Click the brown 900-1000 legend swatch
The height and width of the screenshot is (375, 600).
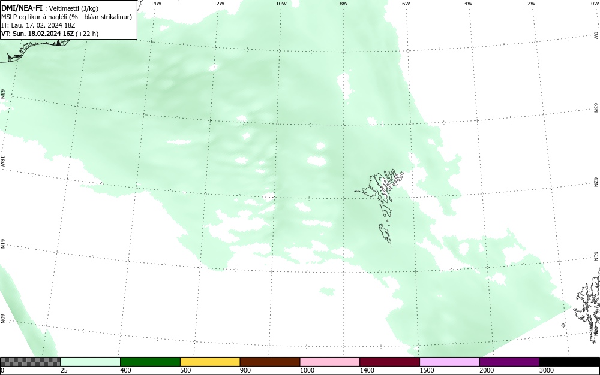coord(270,362)
